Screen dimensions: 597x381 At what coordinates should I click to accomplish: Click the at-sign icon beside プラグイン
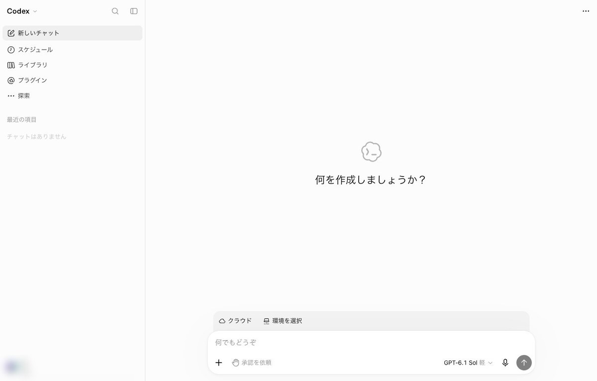[x=11, y=80]
